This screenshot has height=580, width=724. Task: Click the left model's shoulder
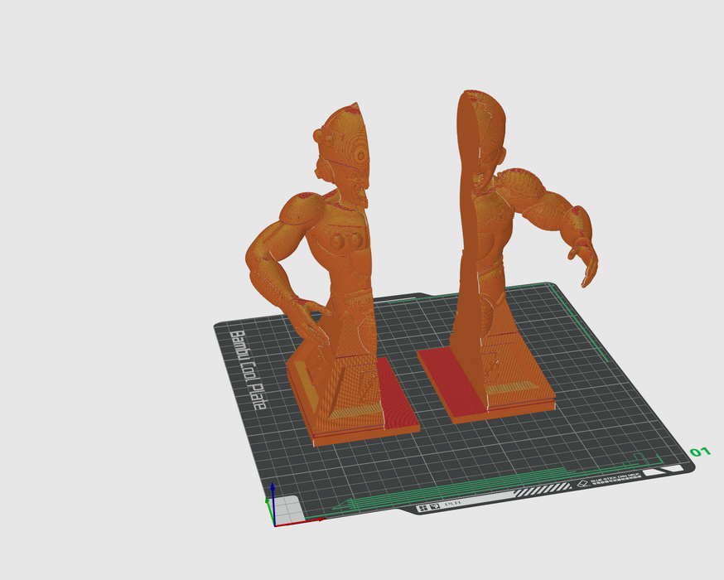tap(300, 210)
